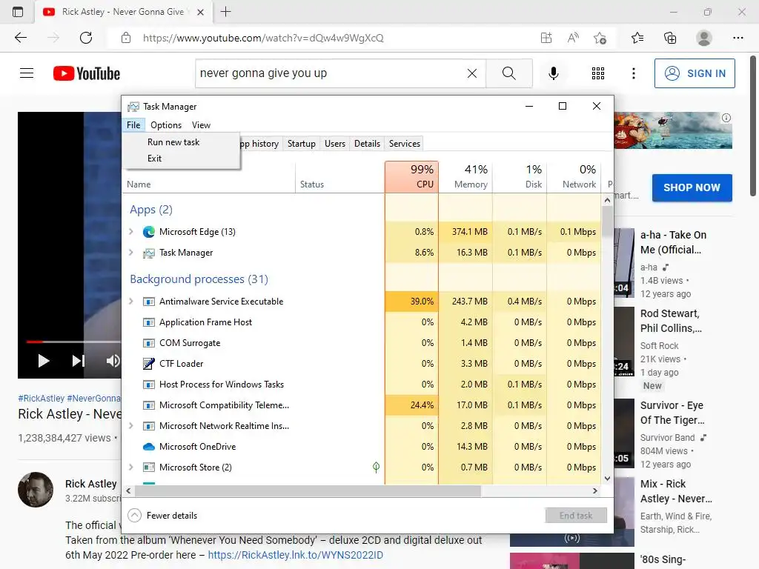Expand Task Manager process row
The image size is (759, 569).
pos(130,253)
